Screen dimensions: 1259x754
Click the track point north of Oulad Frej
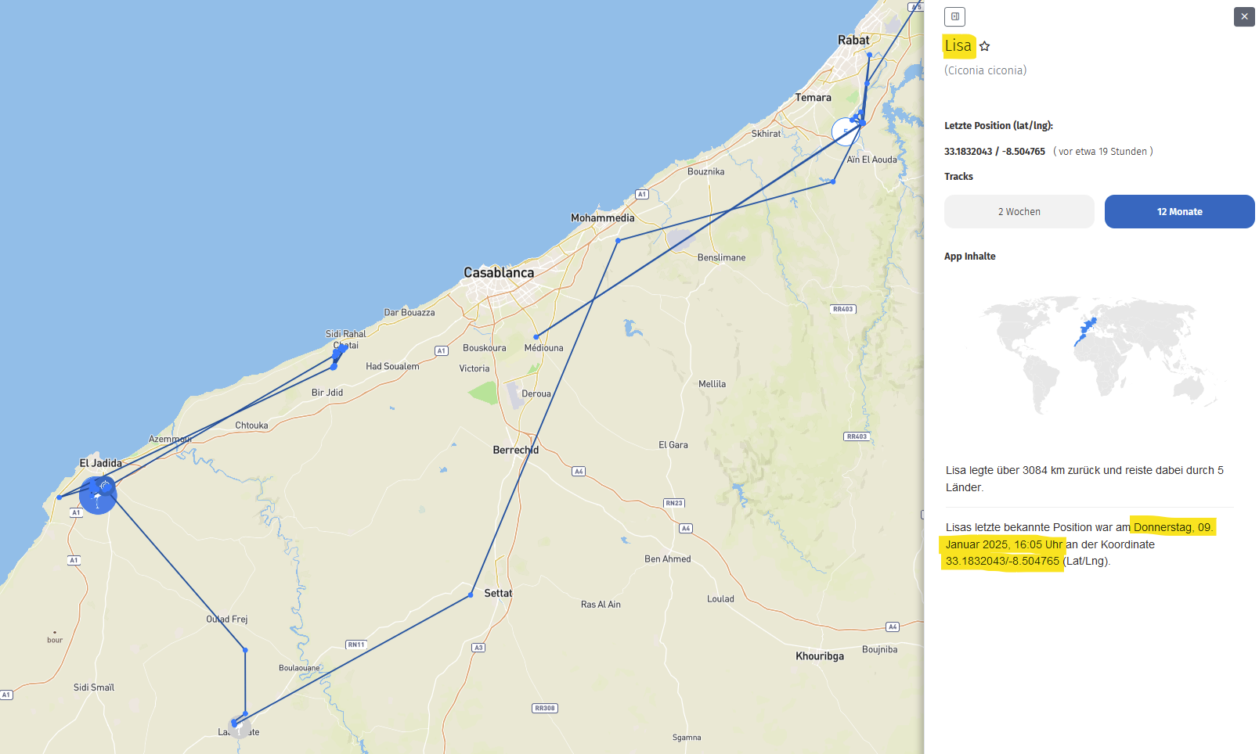point(245,650)
